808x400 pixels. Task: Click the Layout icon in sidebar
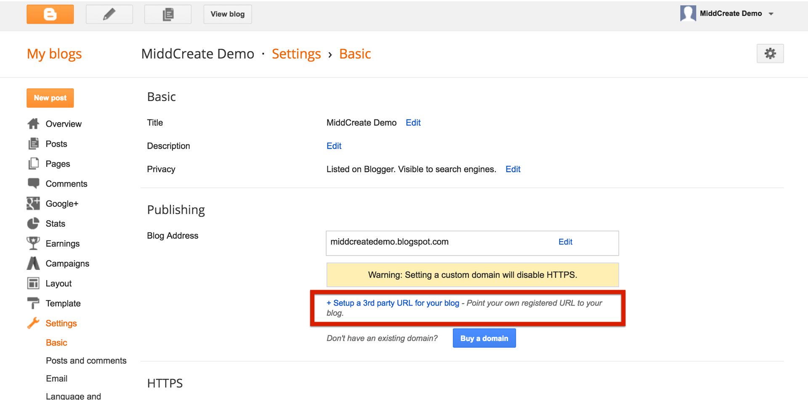click(33, 283)
